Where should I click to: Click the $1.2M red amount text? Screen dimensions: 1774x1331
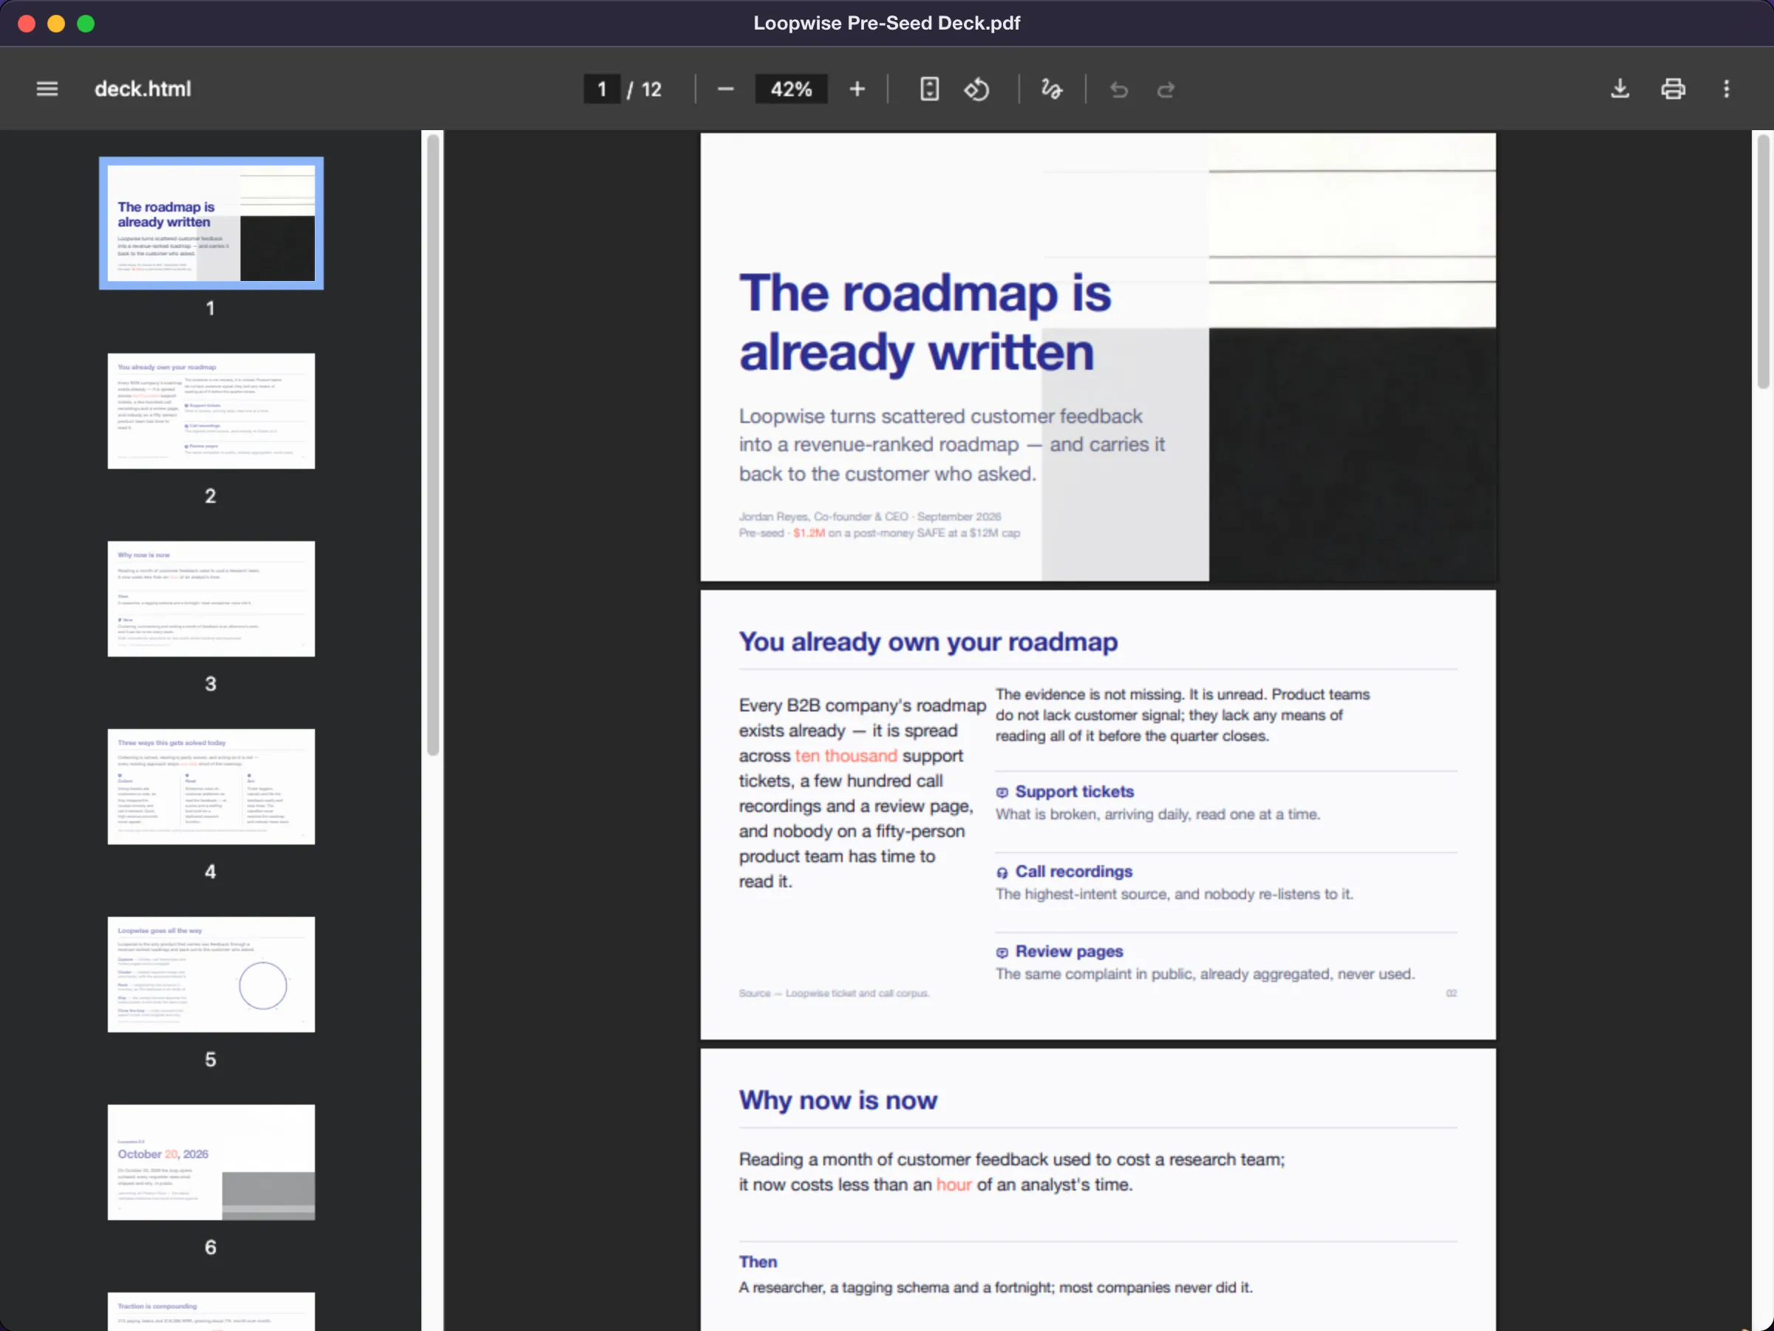[x=809, y=534]
